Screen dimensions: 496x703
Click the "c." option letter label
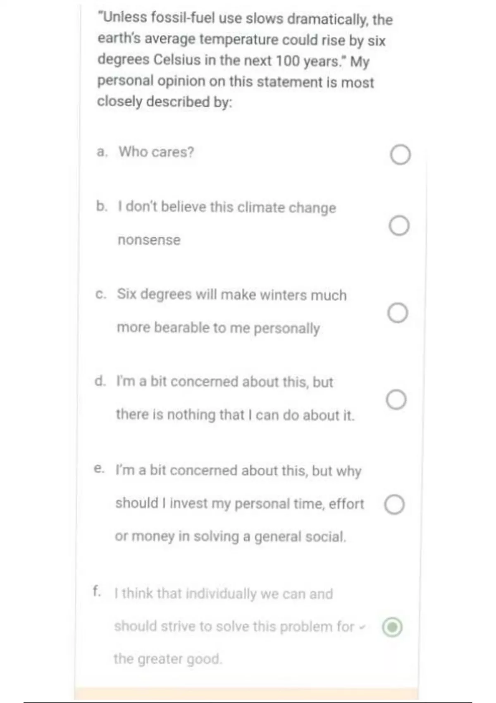tap(101, 294)
